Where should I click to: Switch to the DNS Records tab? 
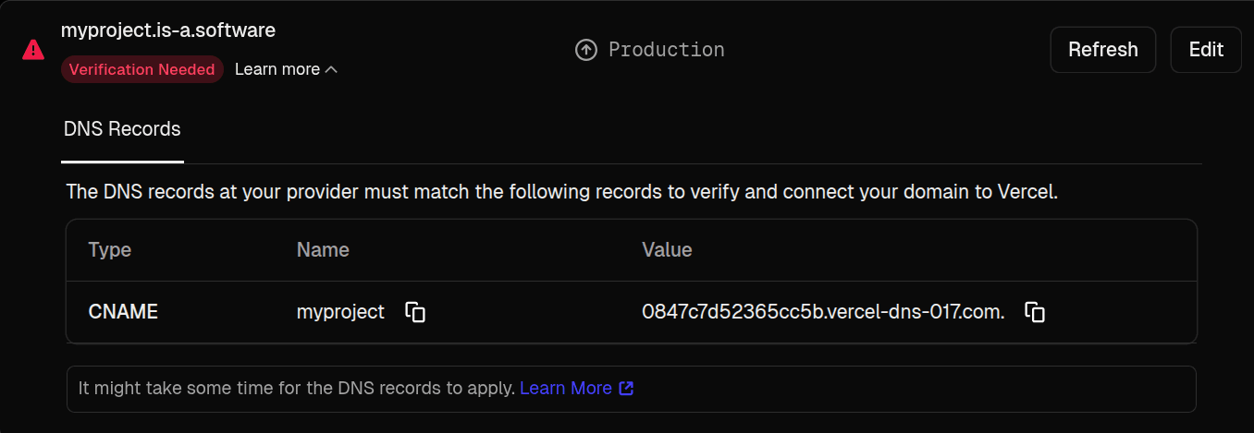(x=122, y=129)
